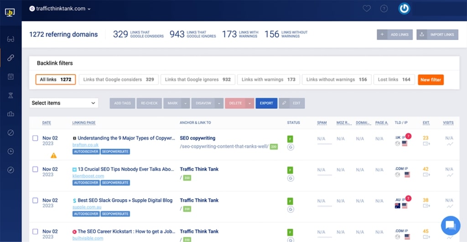Click AUTODISCOVER tag under brafton.co.uk

click(86, 152)
